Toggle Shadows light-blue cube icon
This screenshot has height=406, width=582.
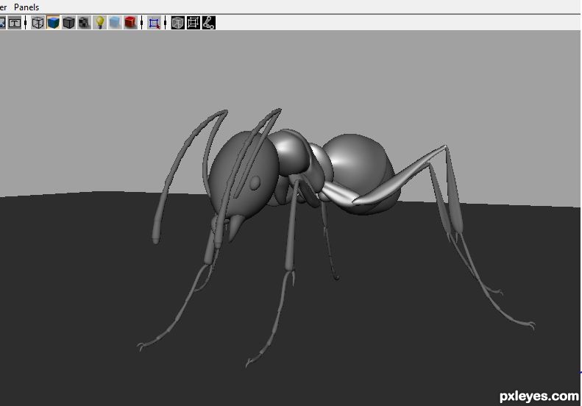pos(115,23)
